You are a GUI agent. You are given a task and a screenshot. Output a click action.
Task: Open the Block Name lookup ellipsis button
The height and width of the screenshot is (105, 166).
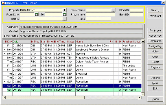(x=113, y=10)
